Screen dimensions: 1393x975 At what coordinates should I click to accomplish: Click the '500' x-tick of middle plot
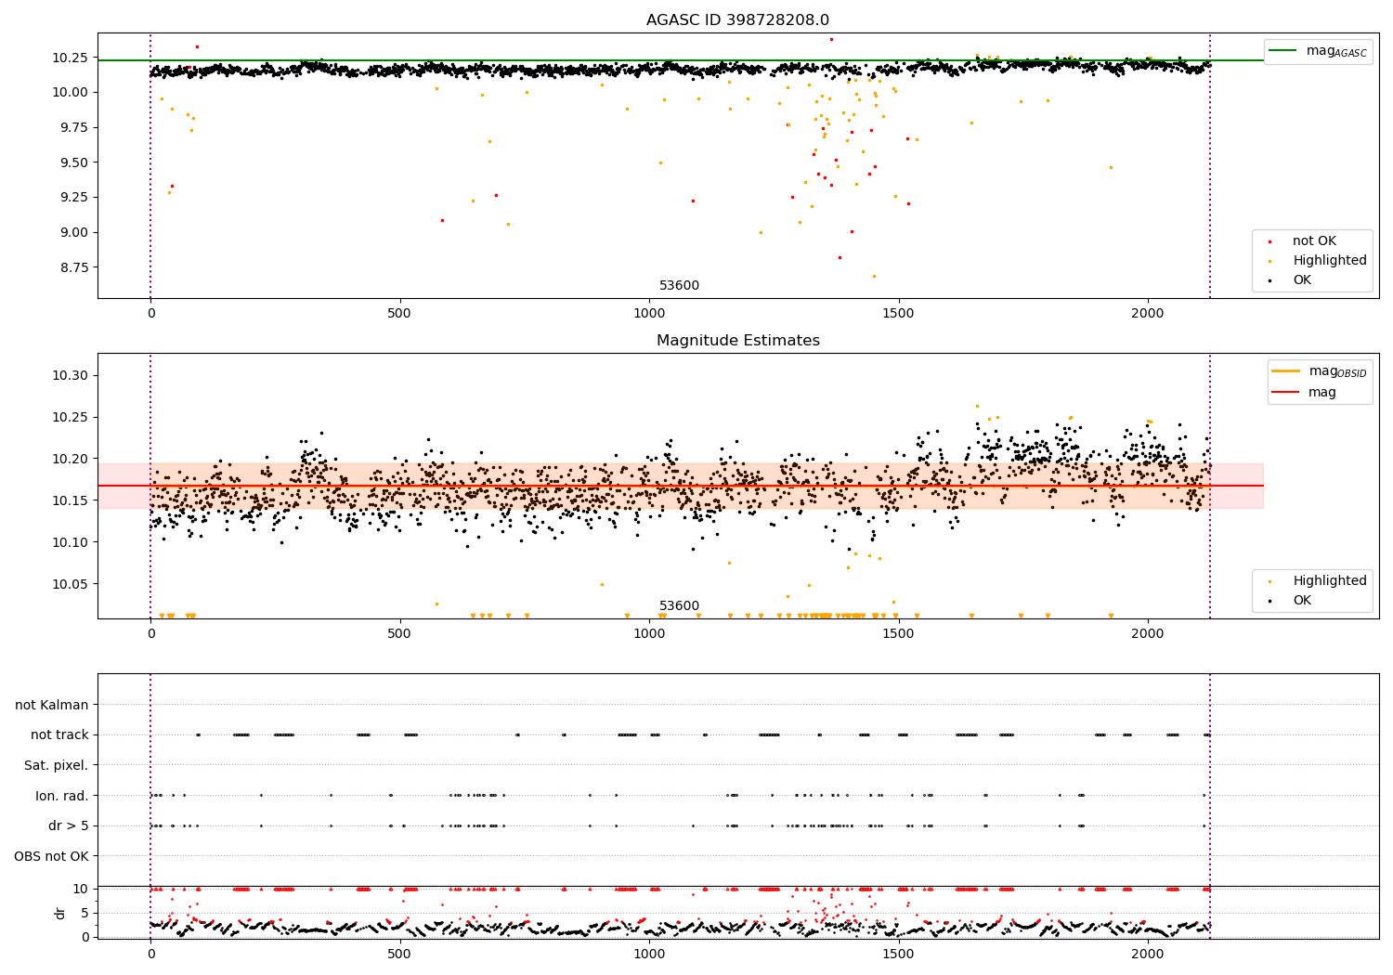400,634
